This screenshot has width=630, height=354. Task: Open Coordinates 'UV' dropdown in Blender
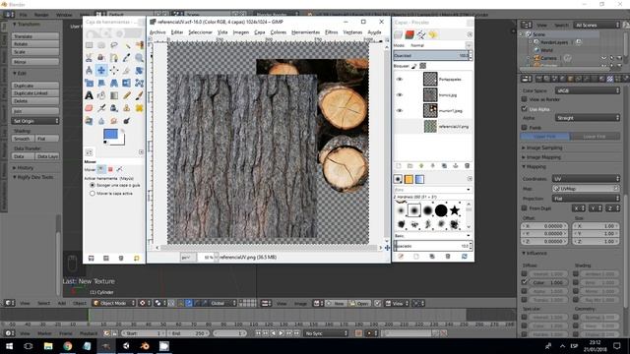(x=586, y=179)
